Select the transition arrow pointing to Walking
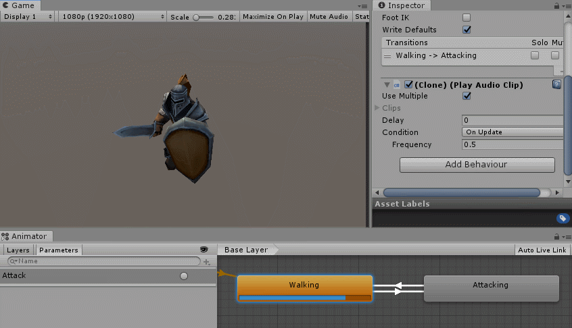Viewport: 572px width, 328px height. [x=399, y=285]
